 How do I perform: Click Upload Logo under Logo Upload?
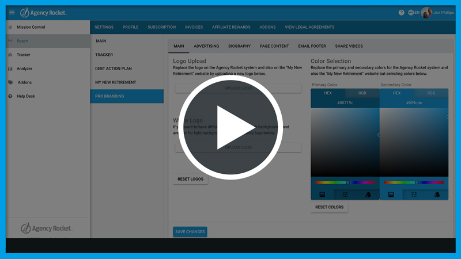pos(238,88)
